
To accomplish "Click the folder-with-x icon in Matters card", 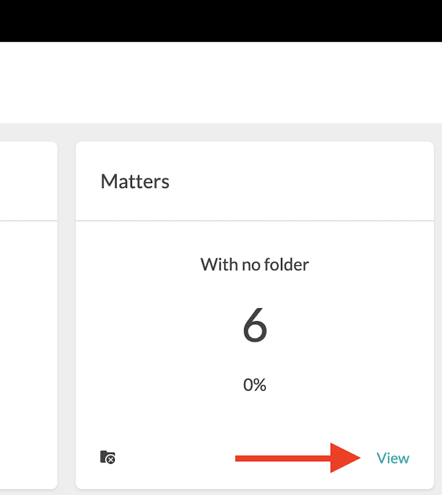I will coord(107,457).
